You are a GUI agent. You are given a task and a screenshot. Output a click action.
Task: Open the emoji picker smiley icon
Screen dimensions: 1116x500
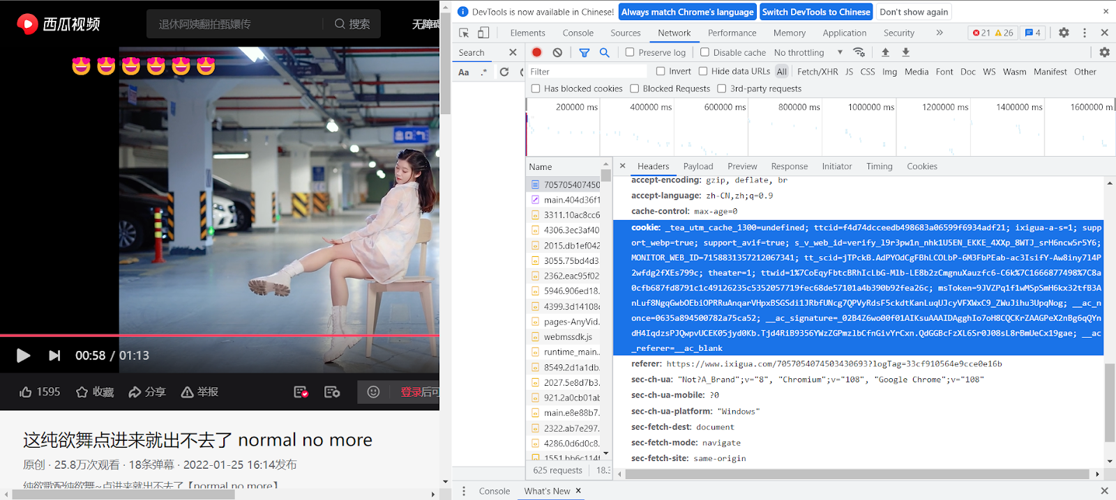[x=373, y=392]
